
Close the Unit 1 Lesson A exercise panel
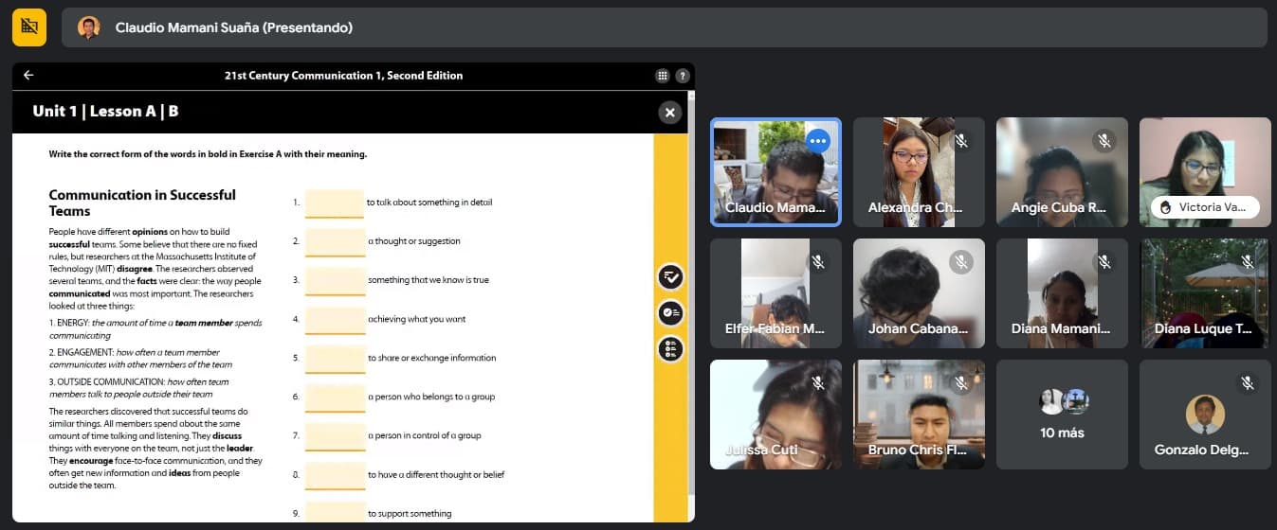click(670, 113)
